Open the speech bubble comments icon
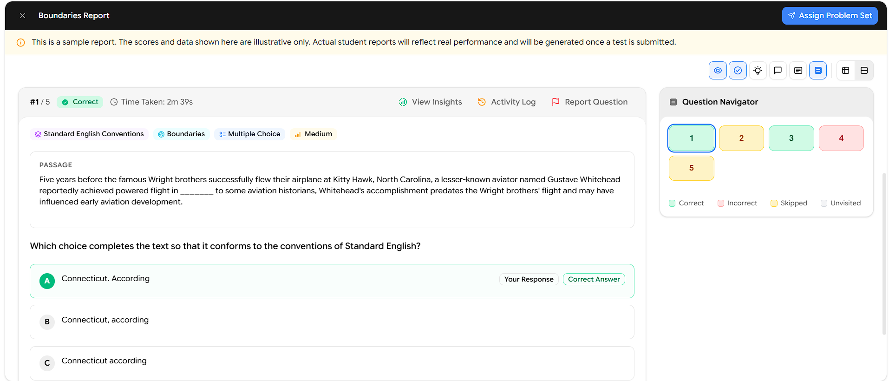Viewport: 889px width, 381px height. pos(778,71)
